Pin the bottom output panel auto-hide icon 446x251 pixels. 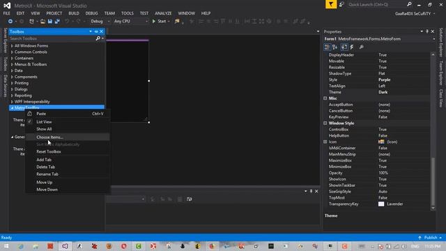point(311,191)
